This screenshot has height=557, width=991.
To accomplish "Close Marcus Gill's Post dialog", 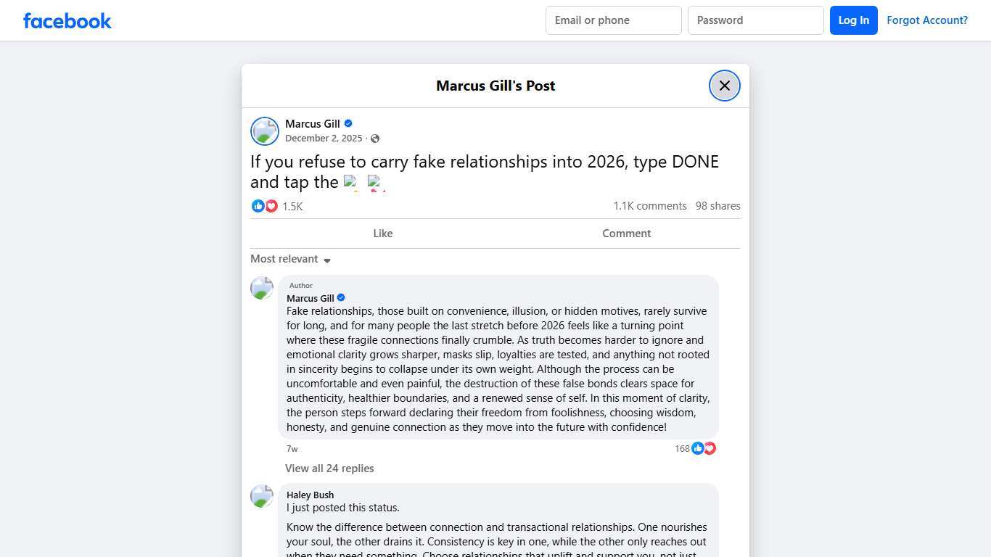I will (724, 86).
